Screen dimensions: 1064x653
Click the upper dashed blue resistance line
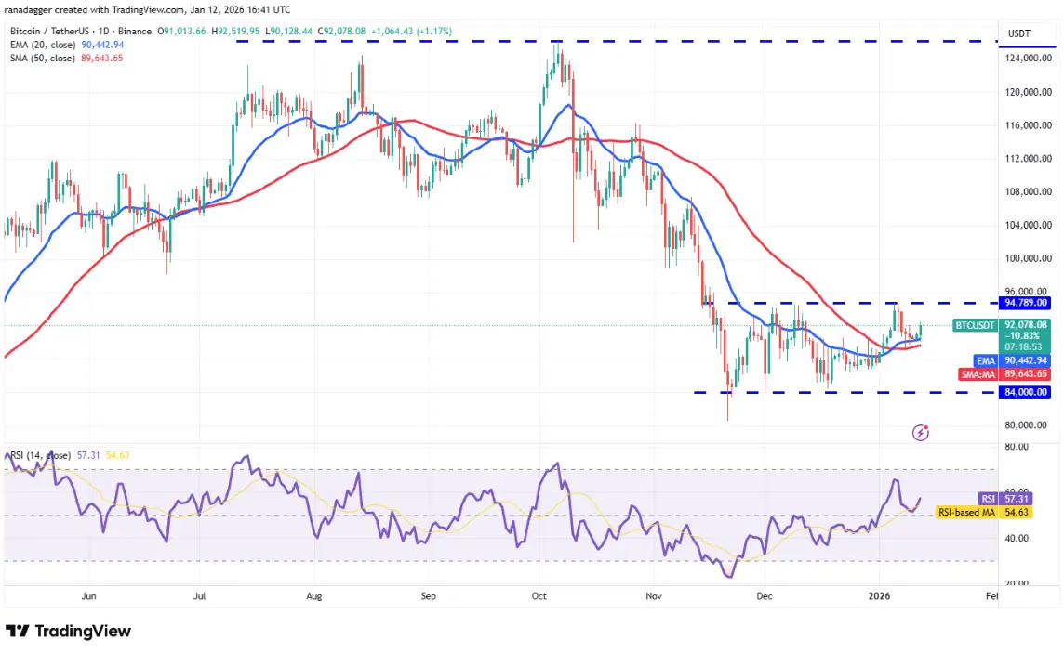click(616, 41)
